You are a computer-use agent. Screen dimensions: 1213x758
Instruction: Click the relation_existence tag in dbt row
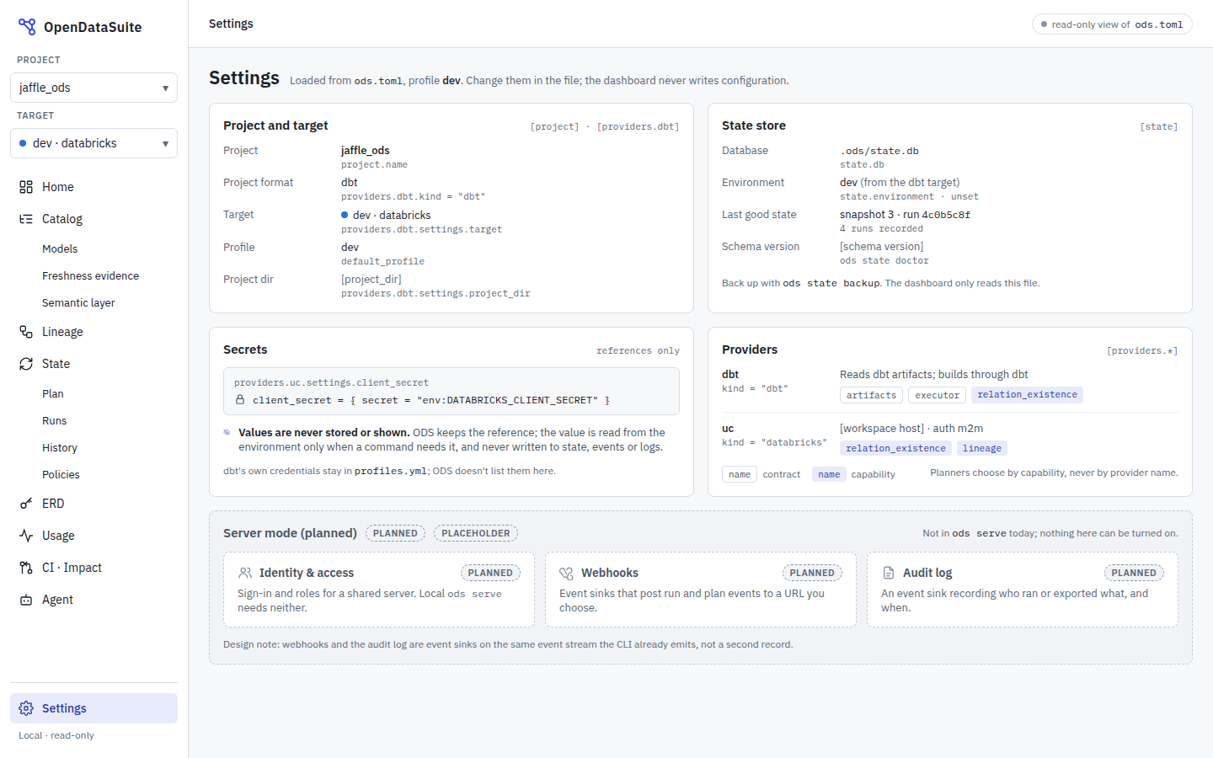pos(1027,394)
